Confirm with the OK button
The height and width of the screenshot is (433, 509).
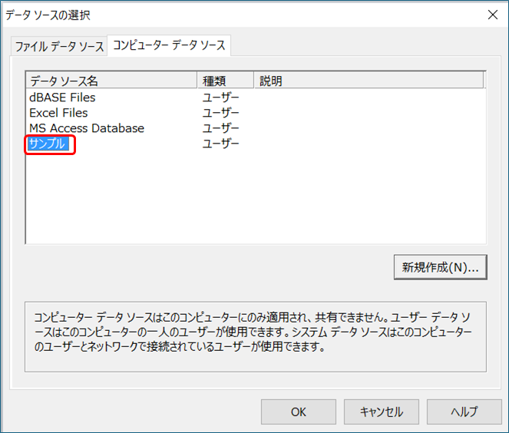click(299, 412)
